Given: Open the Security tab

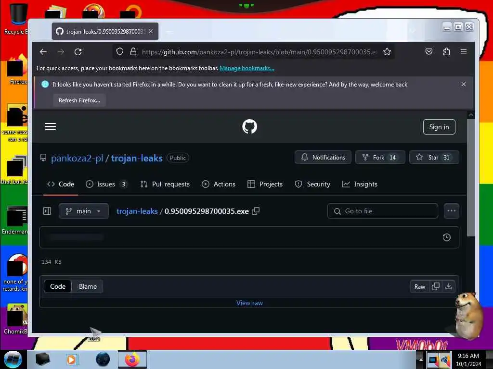Looking at the screenshot, I should pos(313,184).
